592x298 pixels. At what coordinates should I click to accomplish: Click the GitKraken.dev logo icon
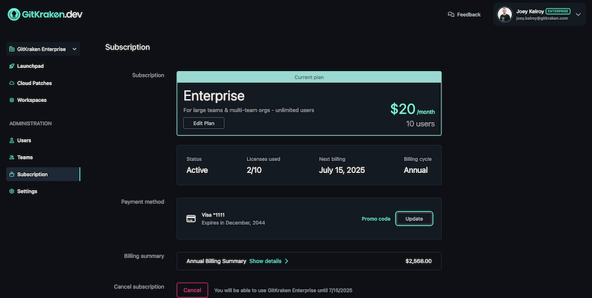pos(14,14)
